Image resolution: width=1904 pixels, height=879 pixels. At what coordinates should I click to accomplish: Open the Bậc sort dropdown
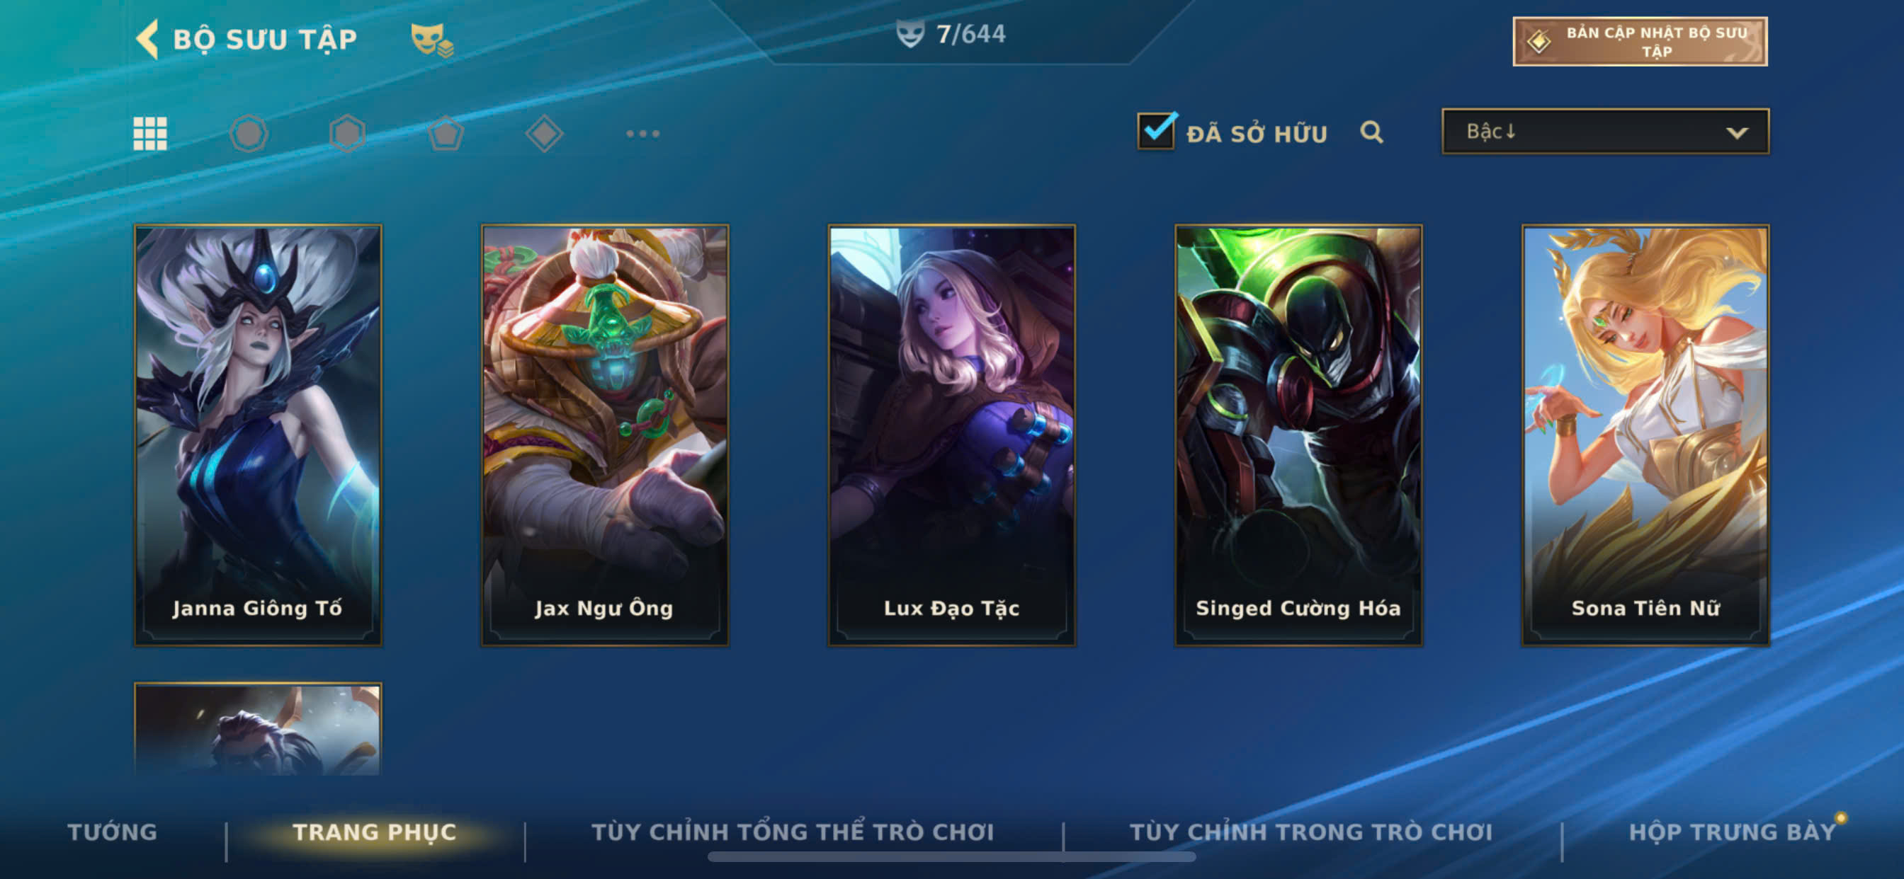pos(1604,132)
